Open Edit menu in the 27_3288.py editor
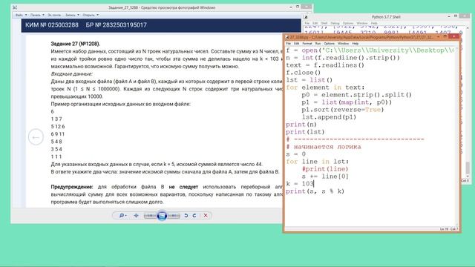The height and width of the screenshot is (267, 475). pyautogui.click(x=297, y=44)
